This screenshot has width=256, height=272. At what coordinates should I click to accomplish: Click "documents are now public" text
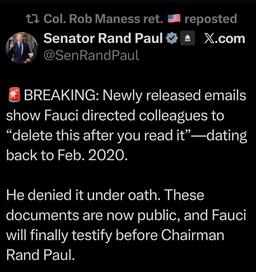click(x=93, y=216)
